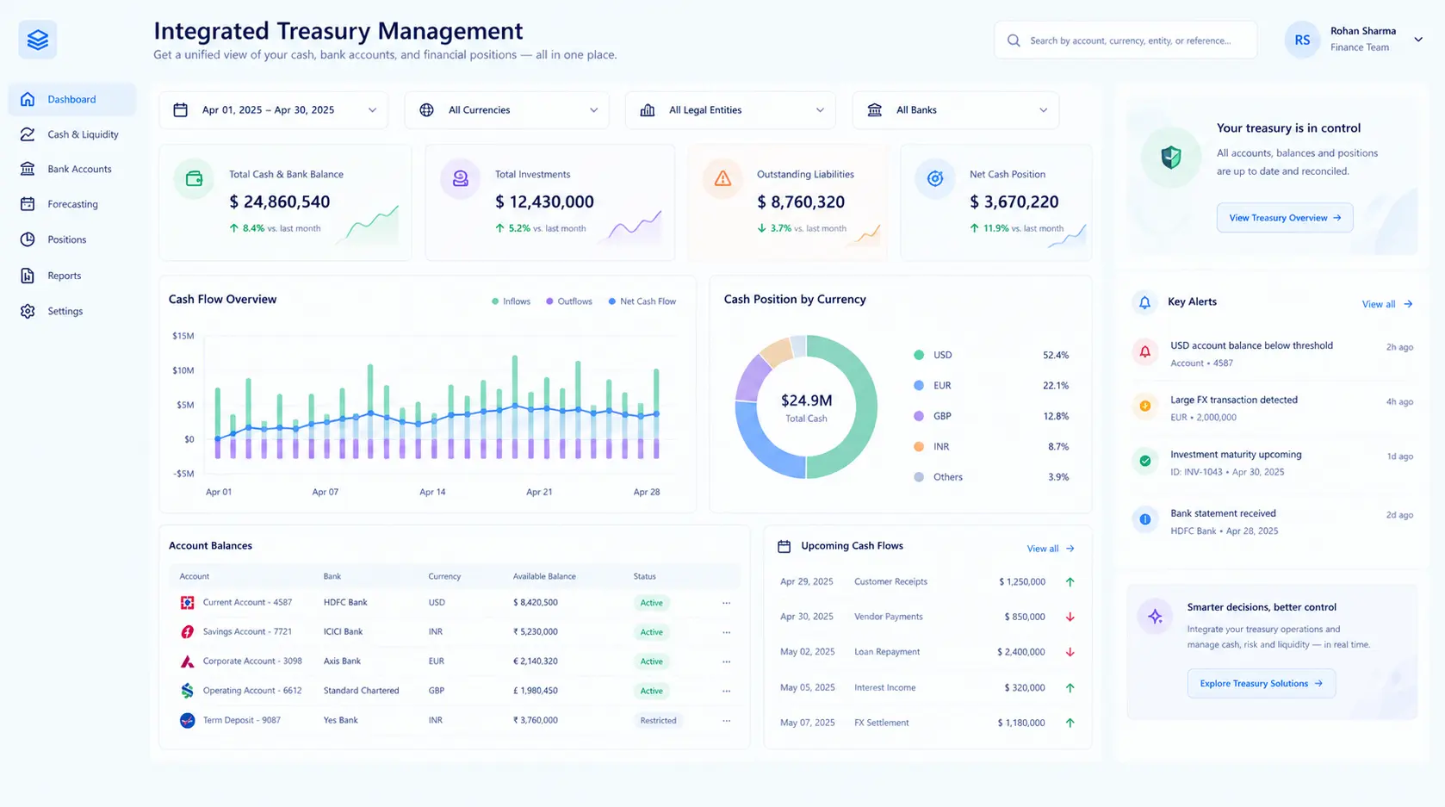Click Explore Treasury Solutions button
This screenshot has height=807, width=1445.
[x=1262, y=684]
